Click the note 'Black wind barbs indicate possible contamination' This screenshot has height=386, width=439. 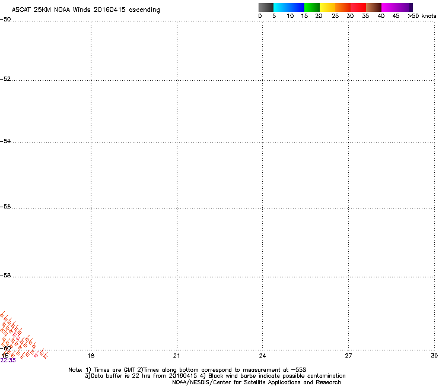277,376
